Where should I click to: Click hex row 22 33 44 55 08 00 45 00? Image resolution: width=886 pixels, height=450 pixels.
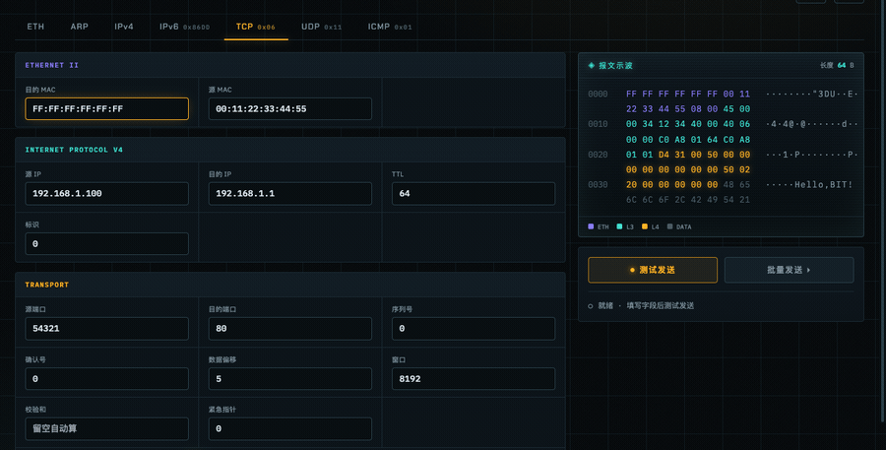[688, 109]
